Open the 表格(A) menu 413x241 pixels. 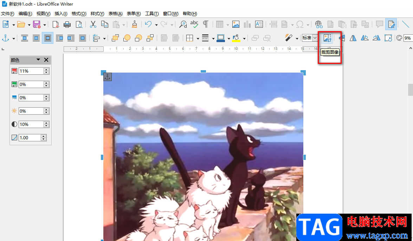point(115,14)
